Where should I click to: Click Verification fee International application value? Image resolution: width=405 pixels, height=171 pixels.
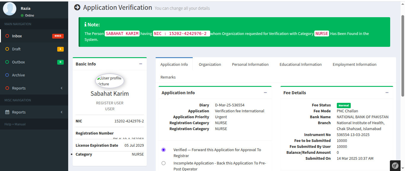240,111
